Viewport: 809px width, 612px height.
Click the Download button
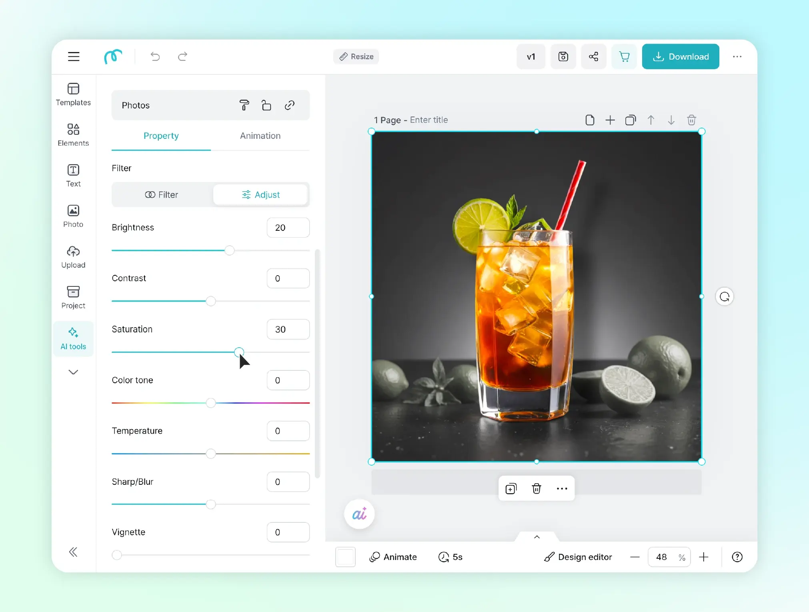pos(681,56)
